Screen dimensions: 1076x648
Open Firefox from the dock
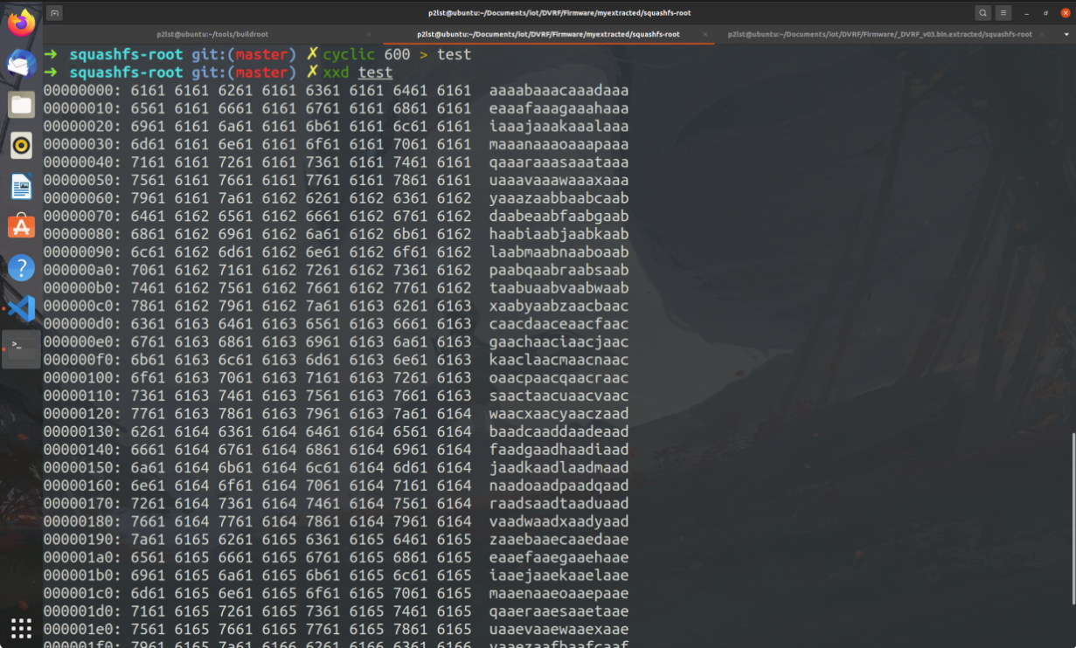pos(21,23)
